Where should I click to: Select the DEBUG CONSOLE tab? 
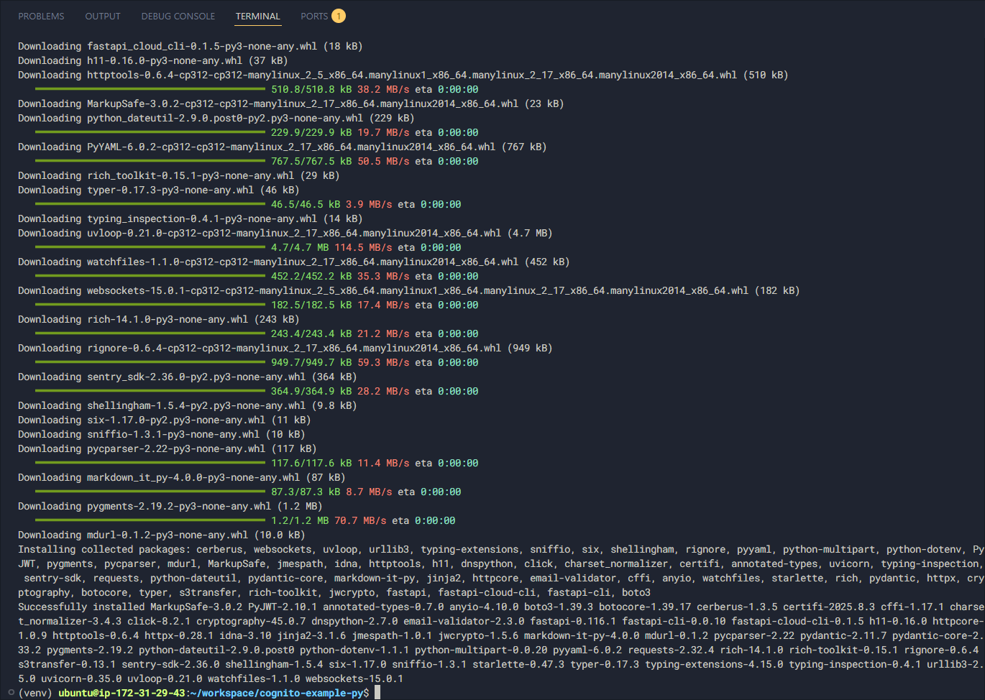[178, 16]
